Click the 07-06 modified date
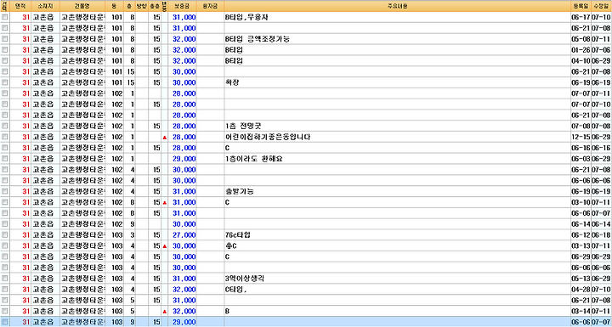This screenshot has height=327, width=612. [601, 50]
